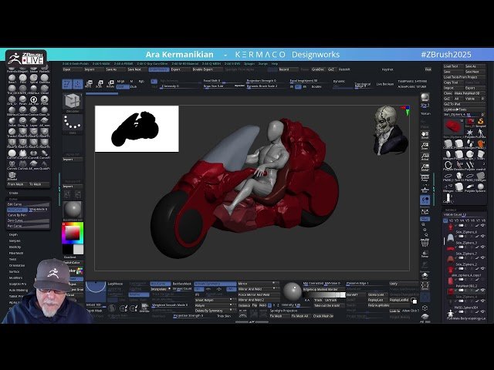Select the PolyMesh3D star tool icon
Screen dimensions: 494x370
470,132
